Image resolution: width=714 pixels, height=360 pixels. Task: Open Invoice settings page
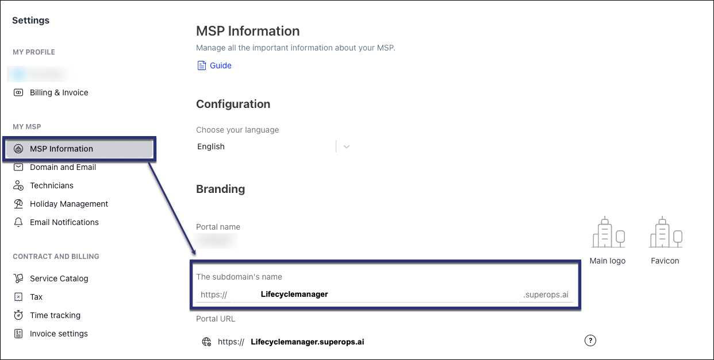[59, 334]
